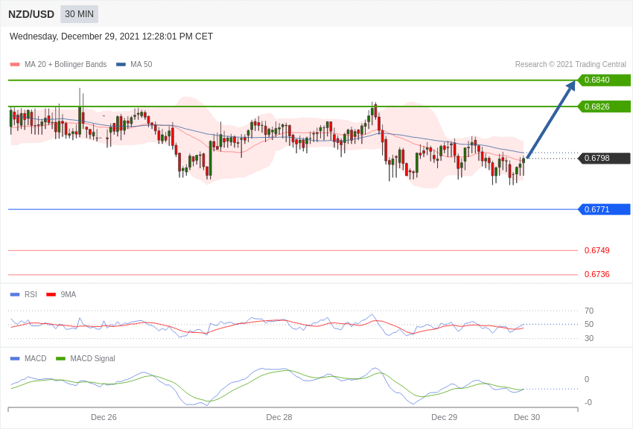This screenshot has height=429, width=633.
Task: Click the Dec 26 date axis label
Action: (104, 417)
